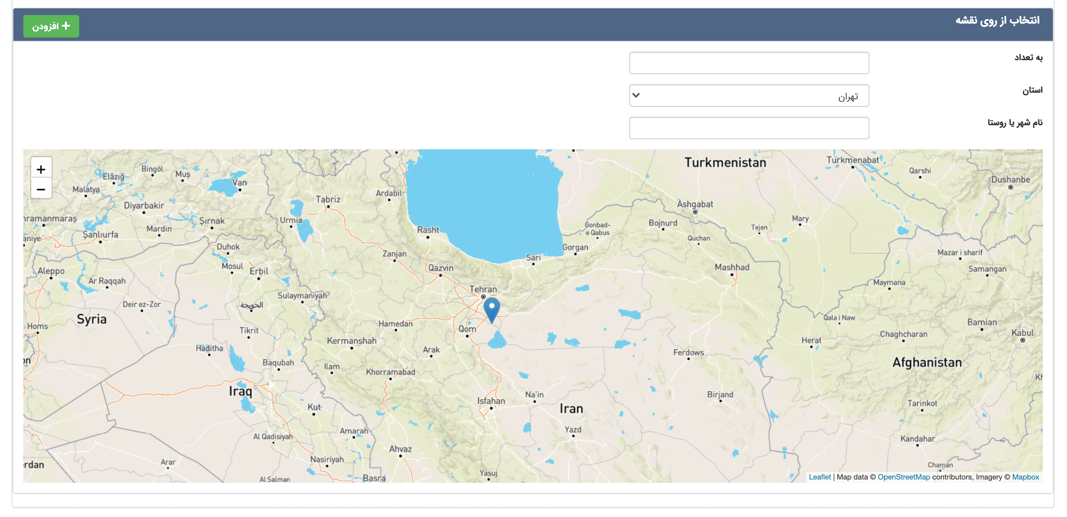Open the Mapbox attribution link
Screen dimensions: 1067x517
[1025, 477]
